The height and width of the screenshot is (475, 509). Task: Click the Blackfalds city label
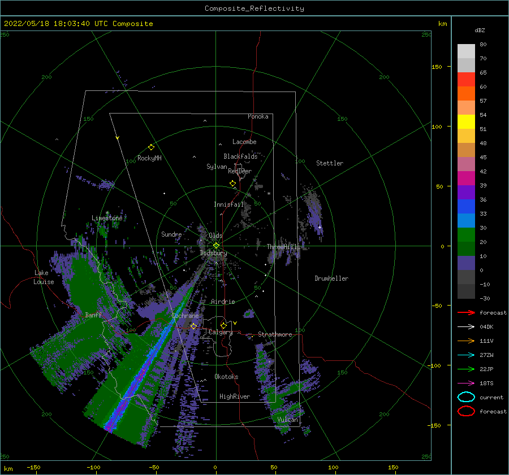click(x=240, y=156)
